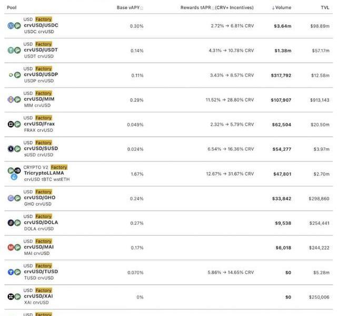The width and height of the screenshot is (337, 316).
Task: Open the crvUSD/DOLA pool link
Action: [x=41, y=223]
